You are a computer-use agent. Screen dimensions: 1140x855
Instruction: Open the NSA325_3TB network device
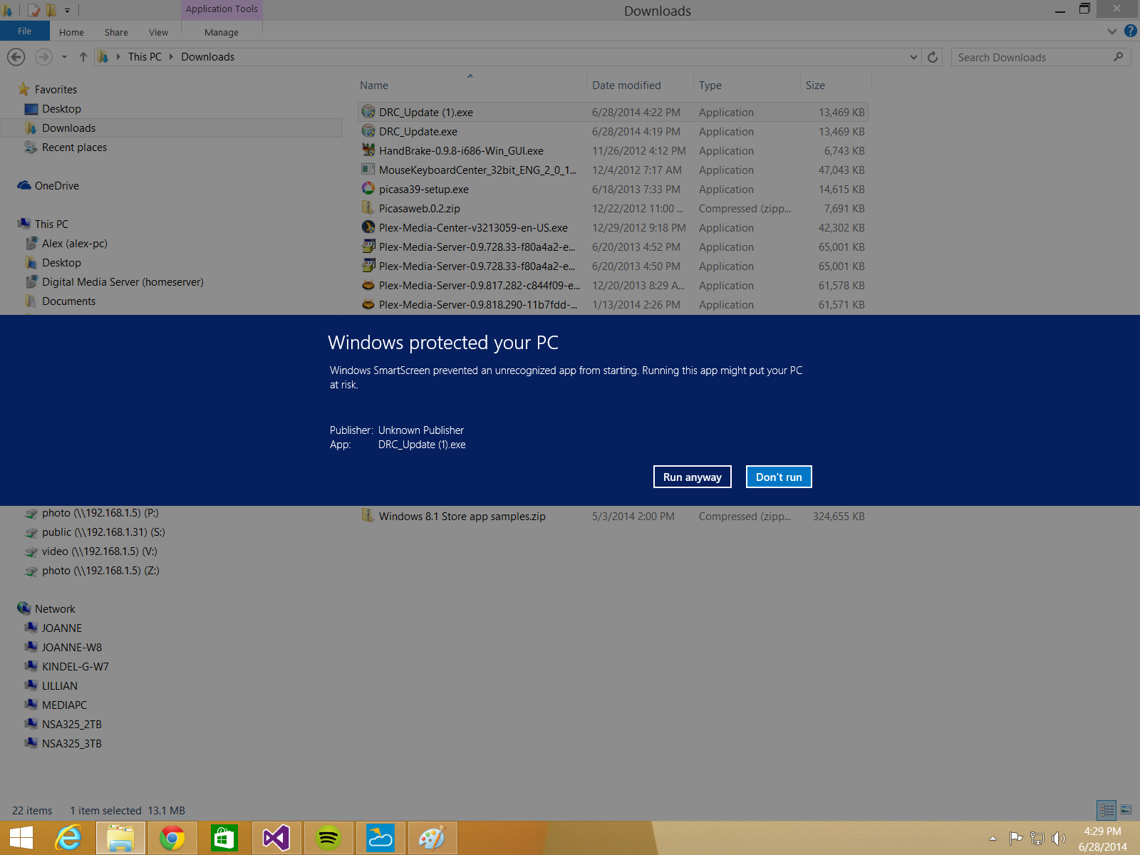(71, 744)
